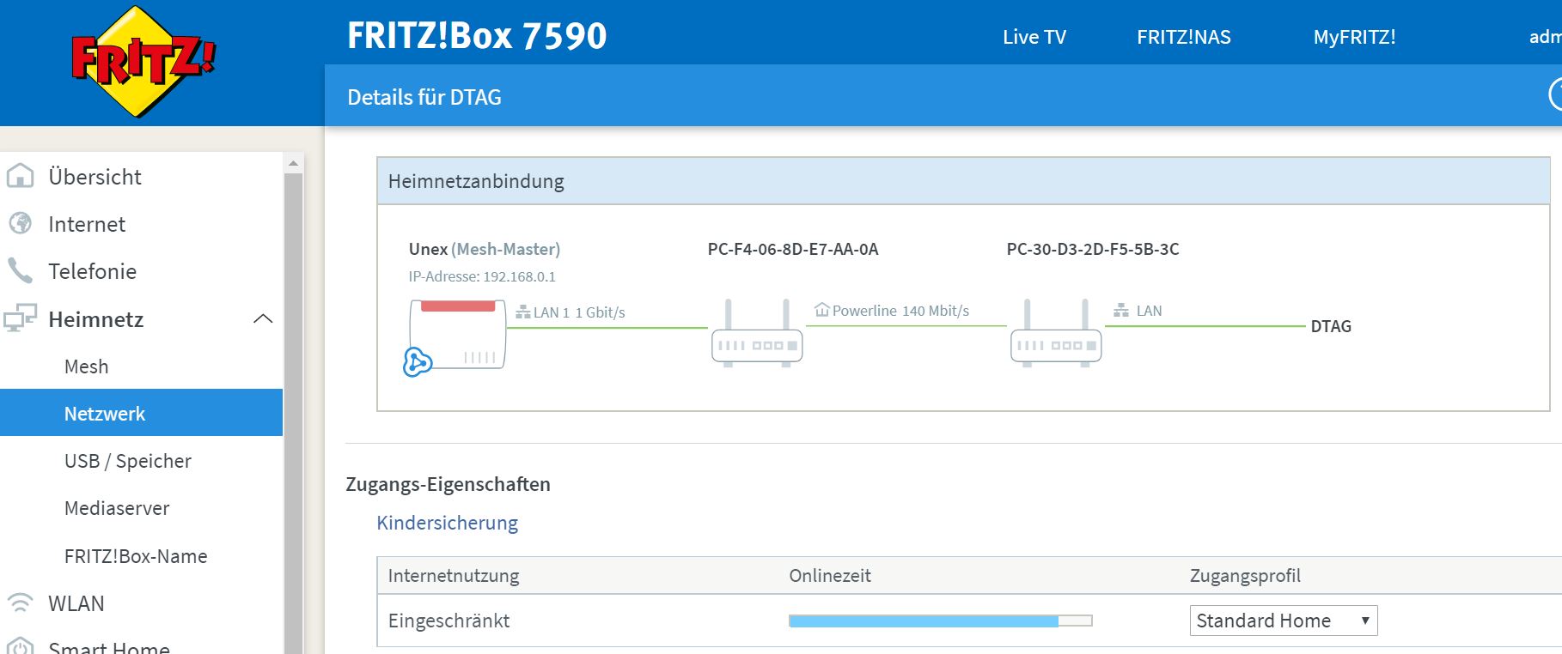Open FRITZ!NAS in the header

(1184, 37)
